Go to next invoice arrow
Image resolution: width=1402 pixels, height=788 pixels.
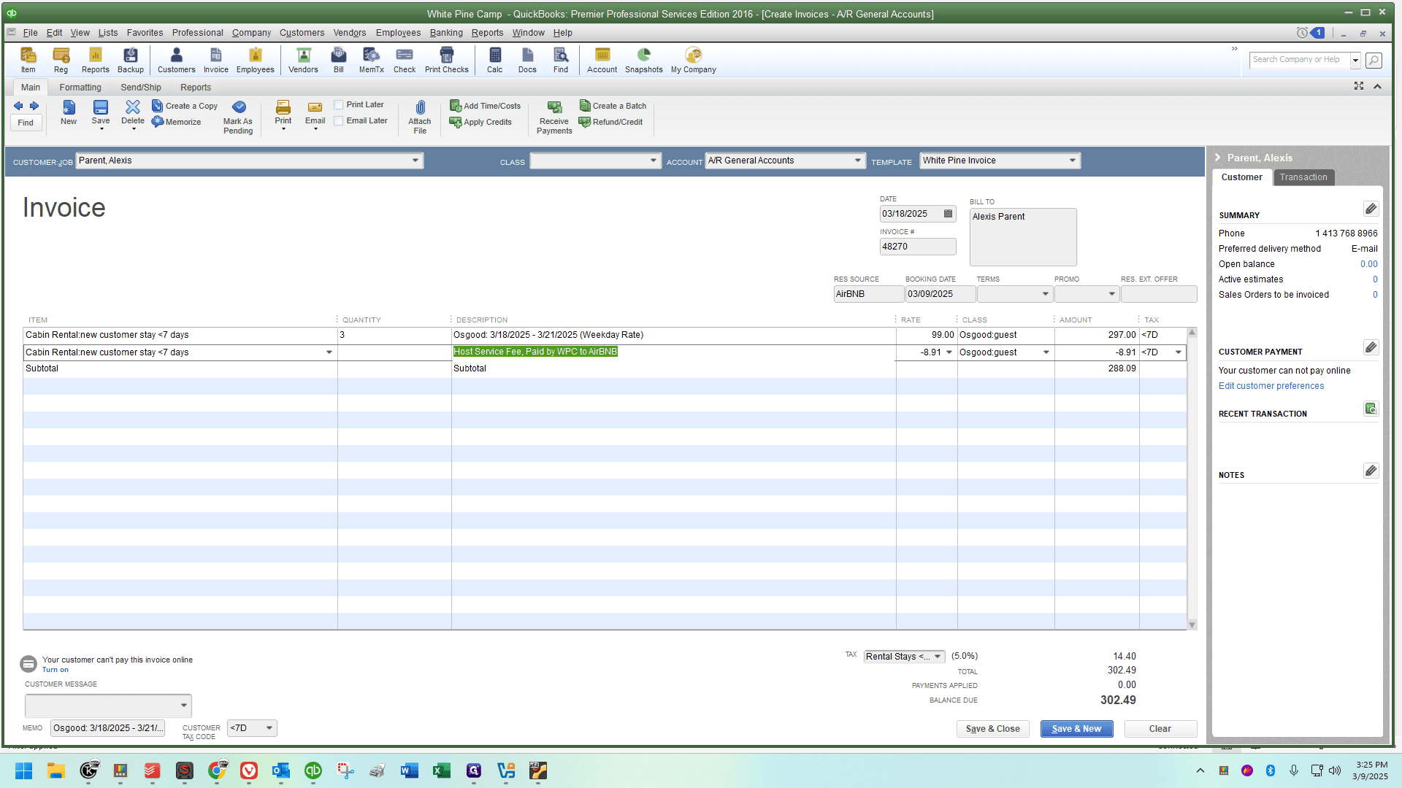34,106
